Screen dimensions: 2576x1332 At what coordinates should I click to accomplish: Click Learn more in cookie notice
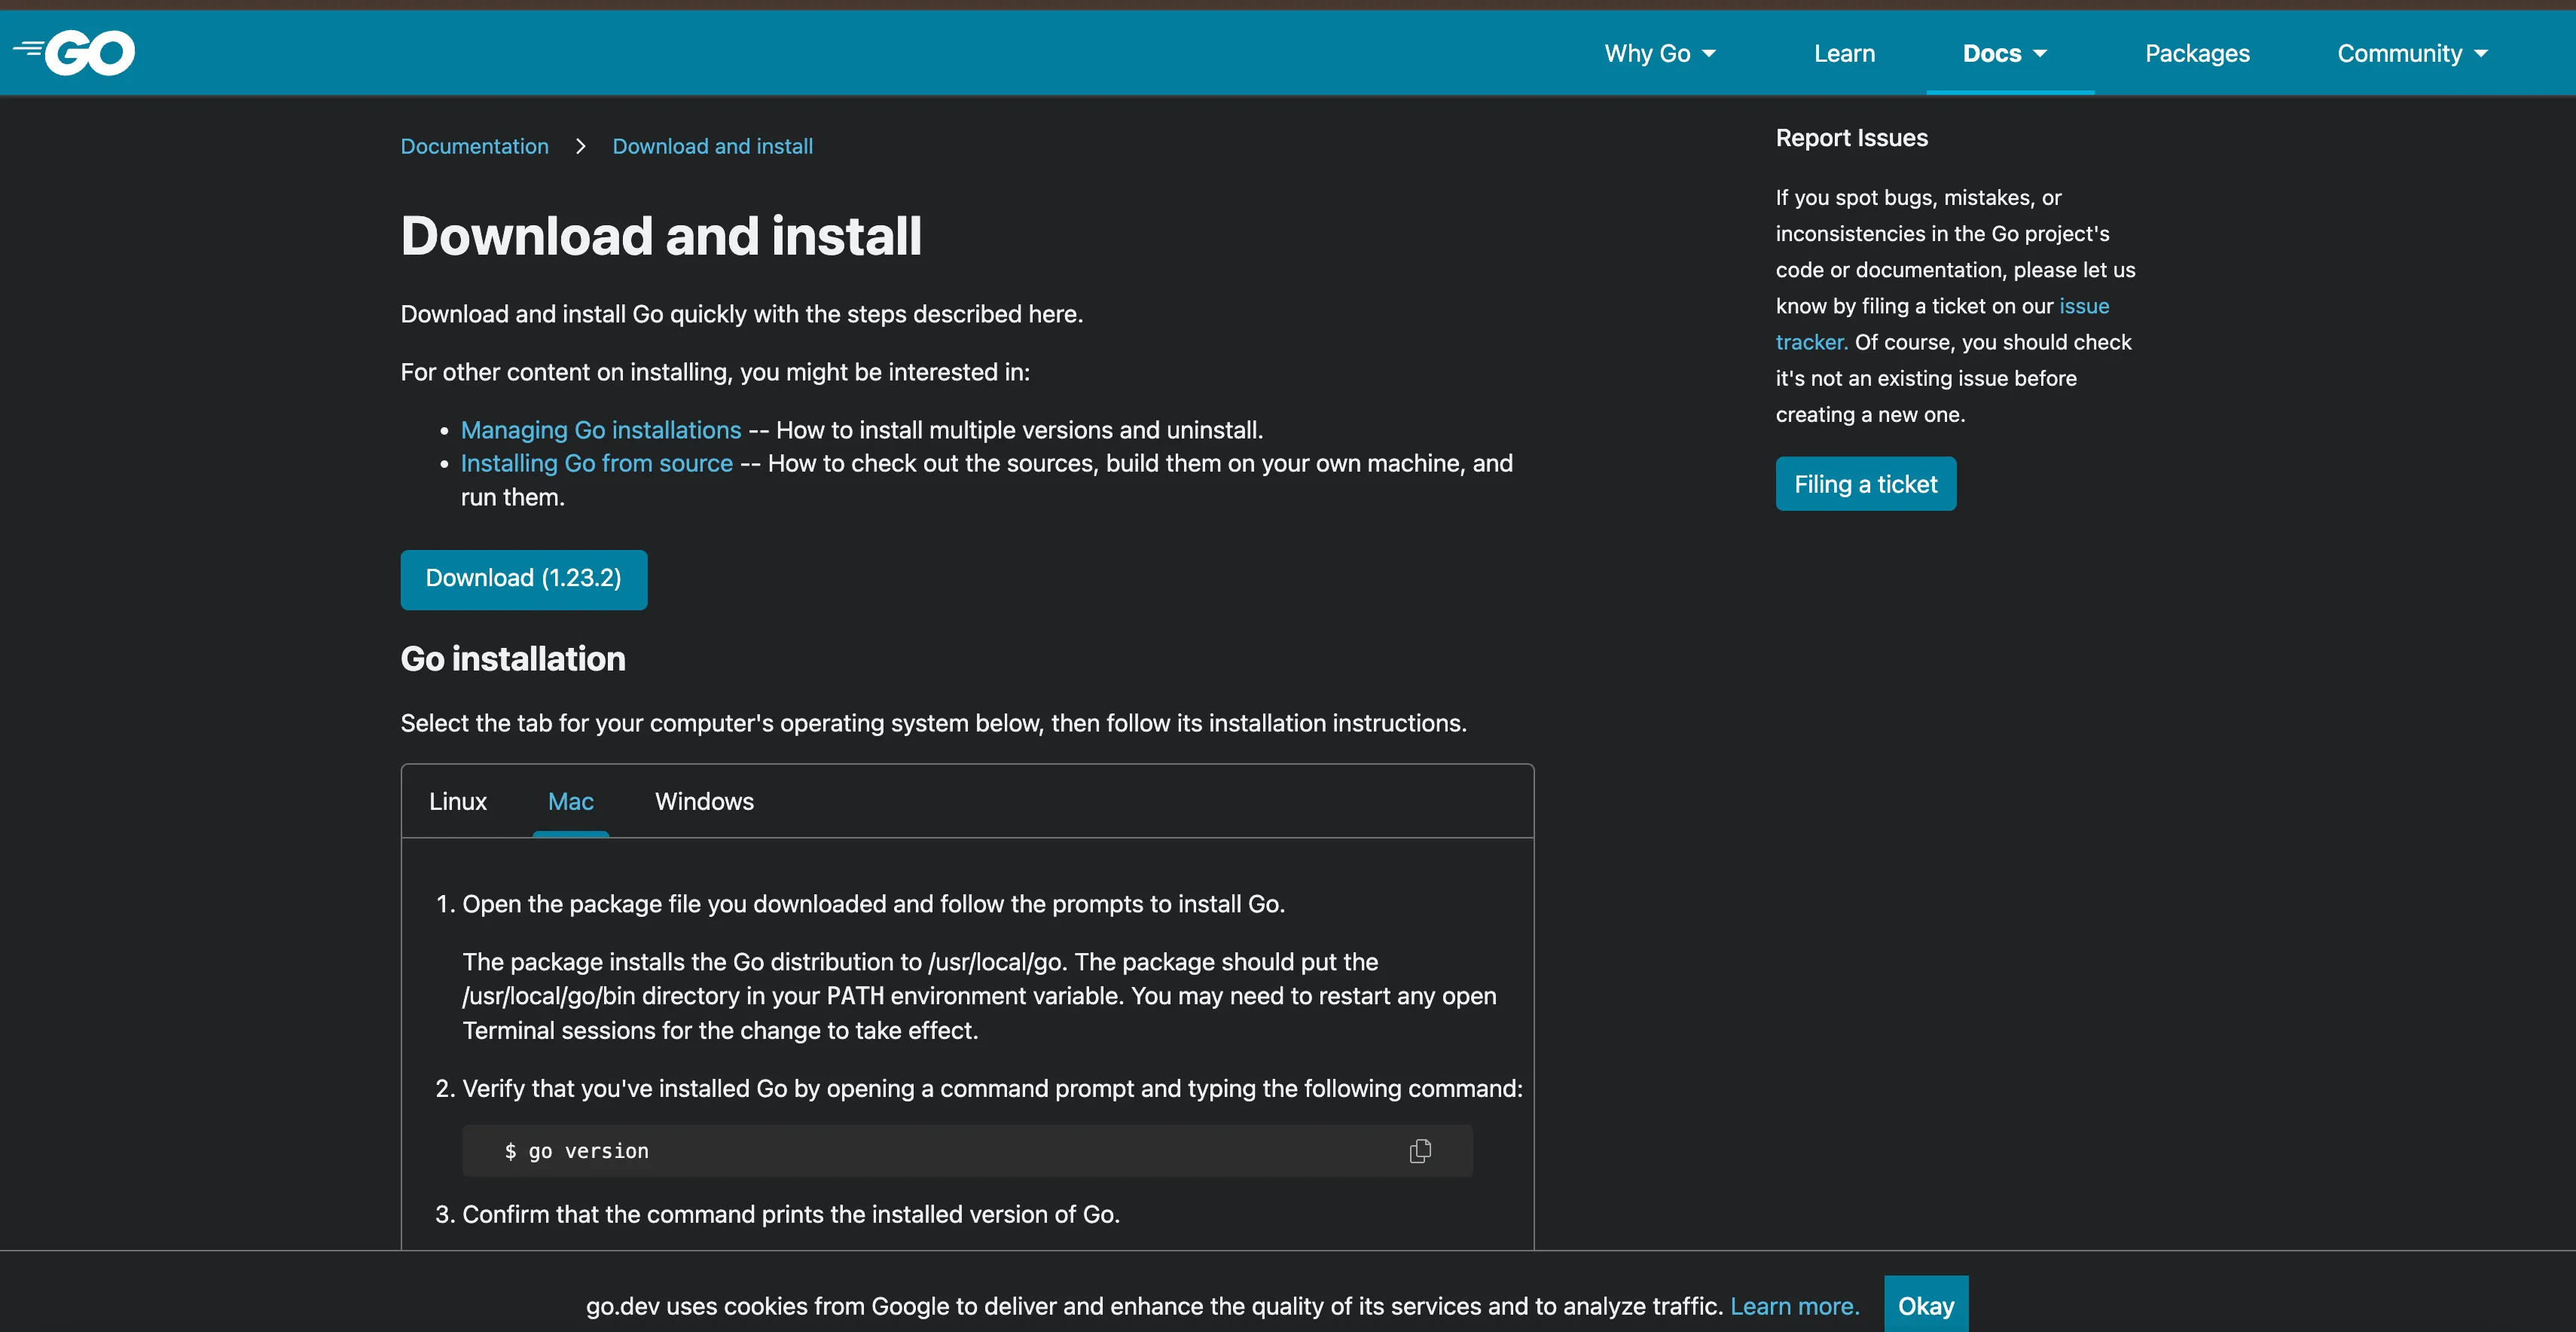[x=1795, y=1306]
